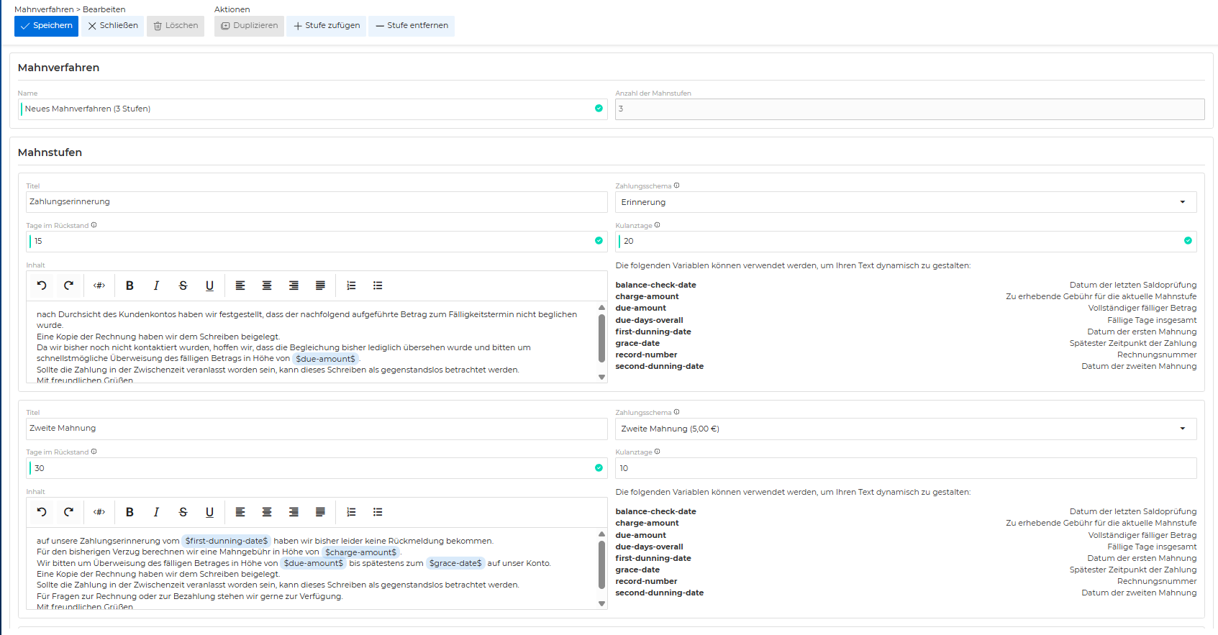Screen dimensions: 1218x635
Task: Add a level with Stufe zufügen
Action: point(327,26)
